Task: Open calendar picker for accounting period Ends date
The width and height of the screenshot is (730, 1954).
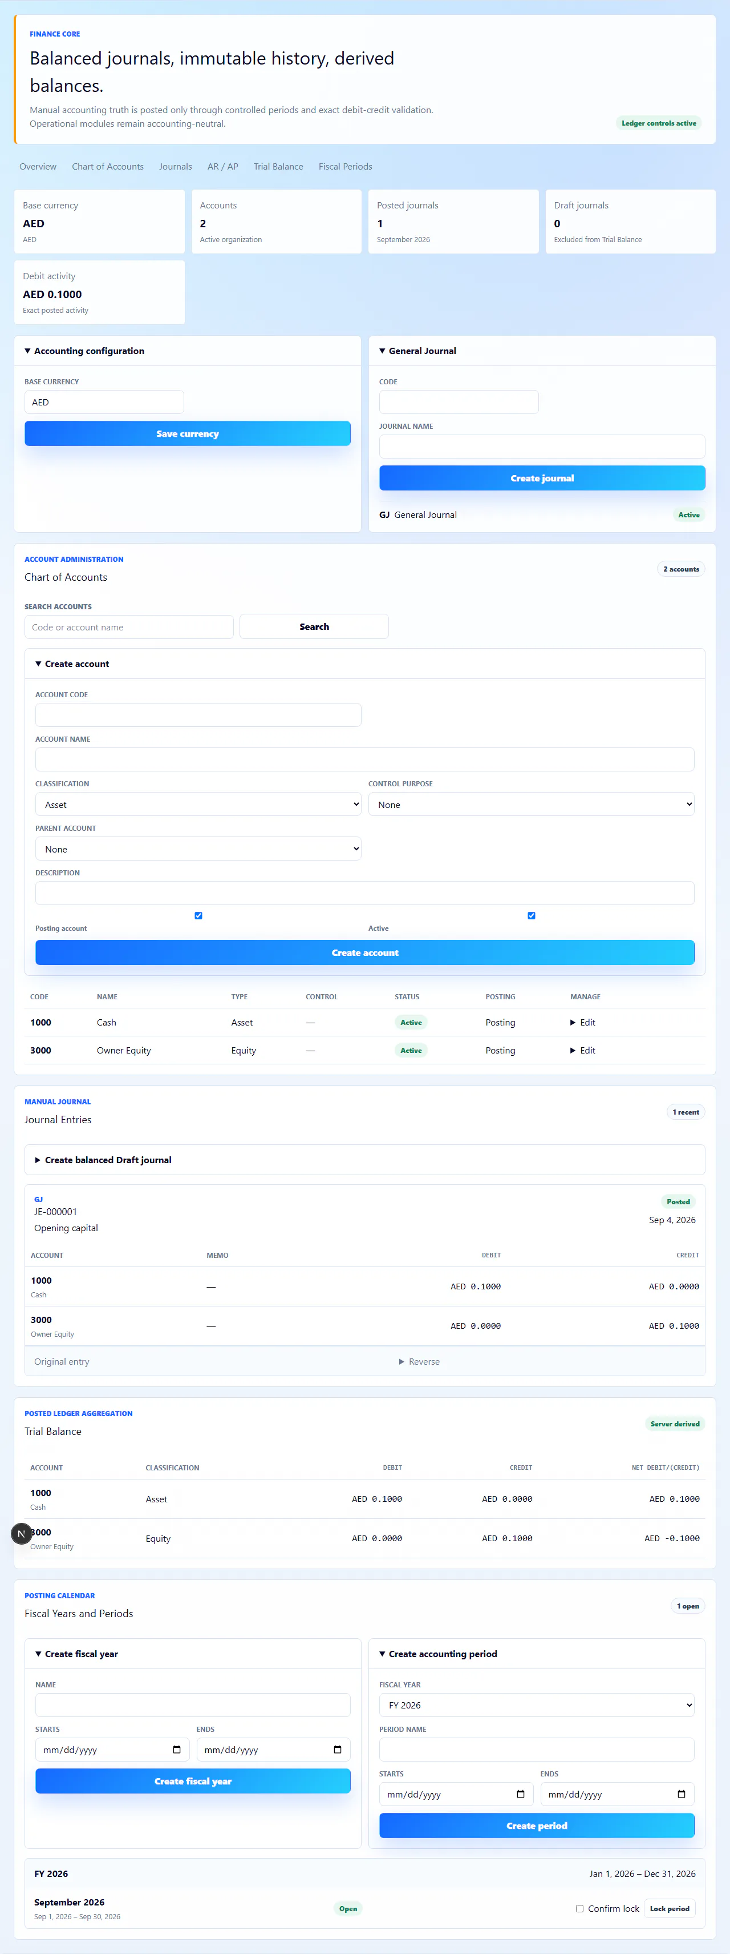Action: (682, 1794)
